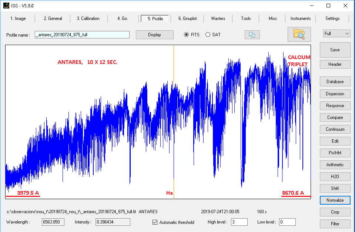The width and height of the screenshot is (355, 232).
Task: Click the Ha line marker in spectrum plot
Action: coord(170,193)
